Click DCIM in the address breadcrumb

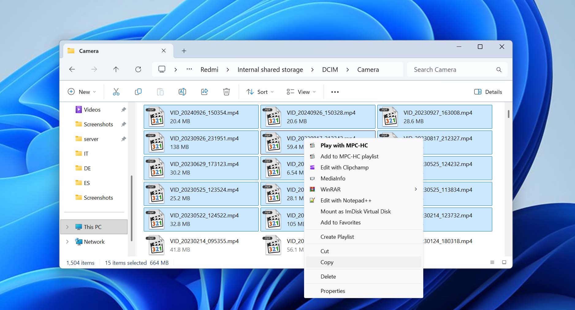click(x=330, y=70)
